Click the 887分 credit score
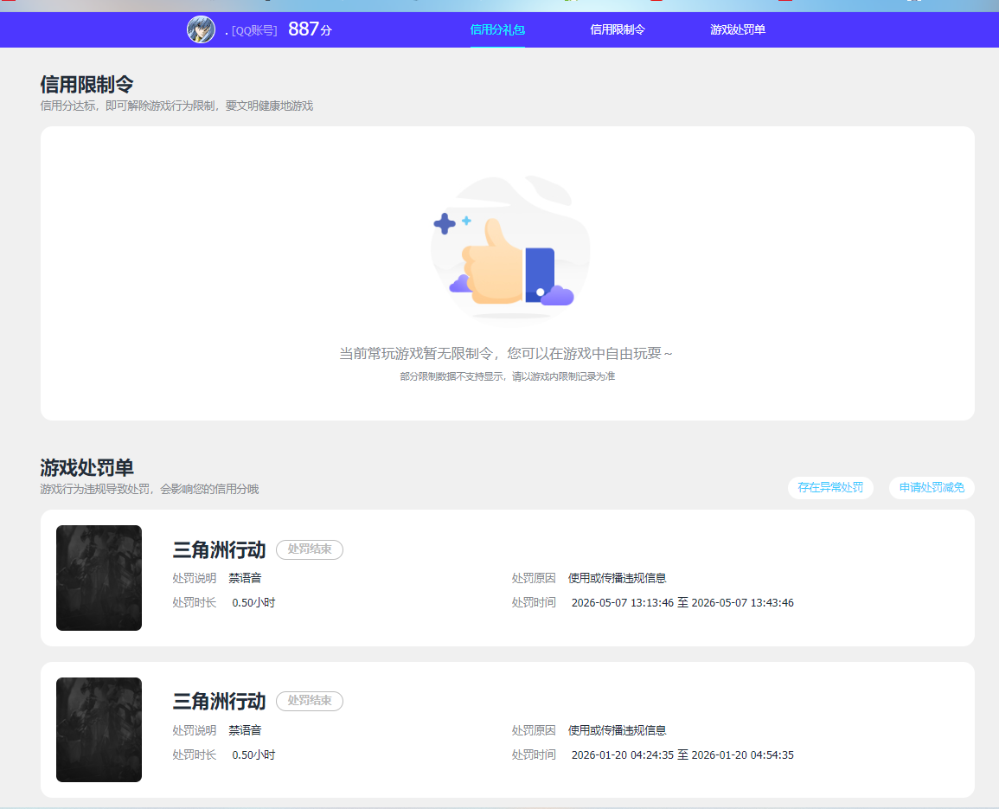 pyautogui.click(x=311, y=29)
